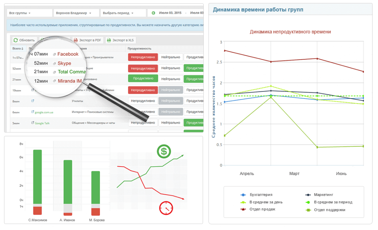This screenshot has width=378, height=230.
Task: Click the Июля 03, 2015 start date field
Action: pyautogui.click(x=170, y=13)
